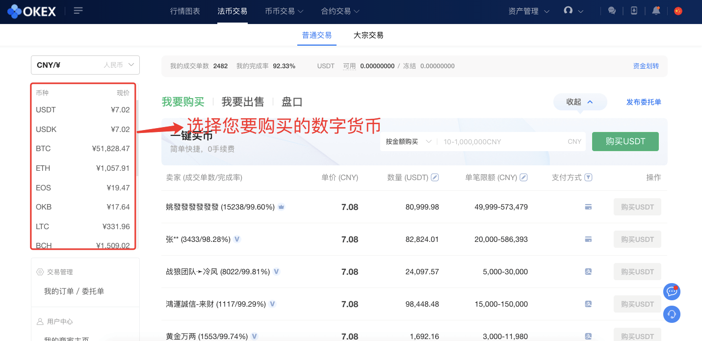Image resolution: width=702 pixels, height=341 pixels.
Task: Select BTC in the coin list
Action: tap(83, 149)
